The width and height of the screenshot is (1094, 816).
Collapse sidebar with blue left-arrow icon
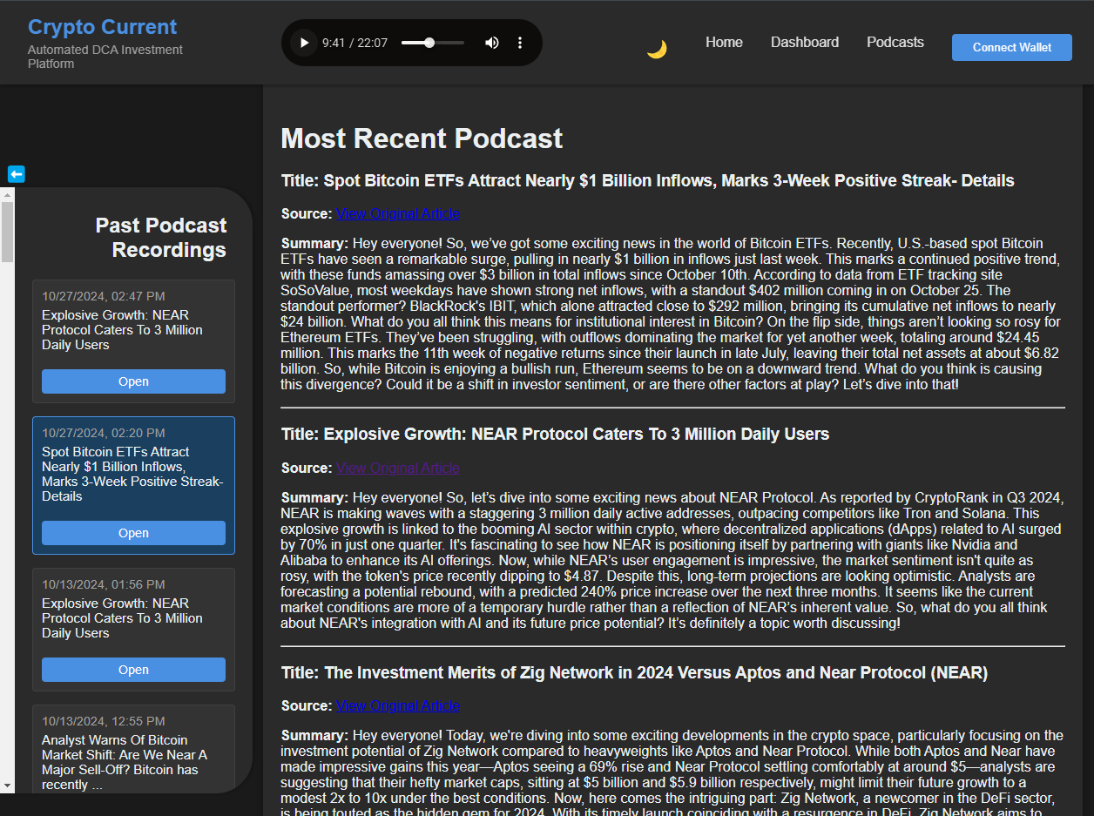click(17, 174)
